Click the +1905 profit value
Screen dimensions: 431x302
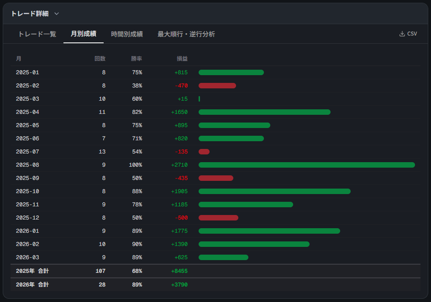[179, 191]
